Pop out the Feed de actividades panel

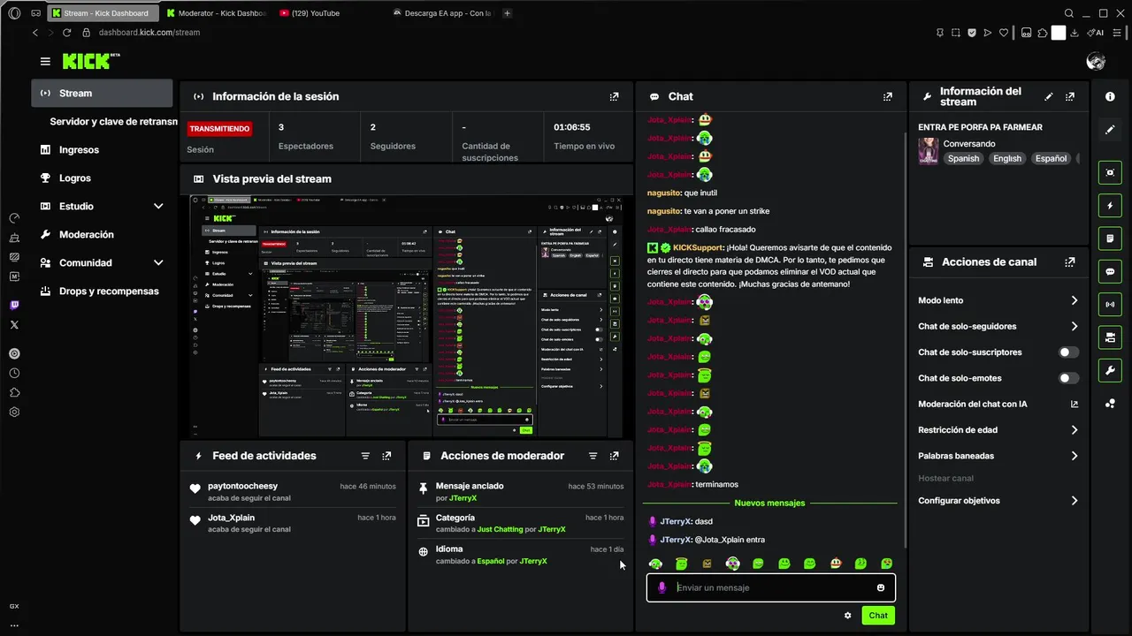[386, 456]
